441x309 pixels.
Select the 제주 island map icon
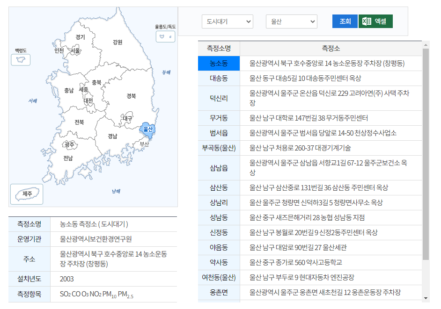coord(27,194)
